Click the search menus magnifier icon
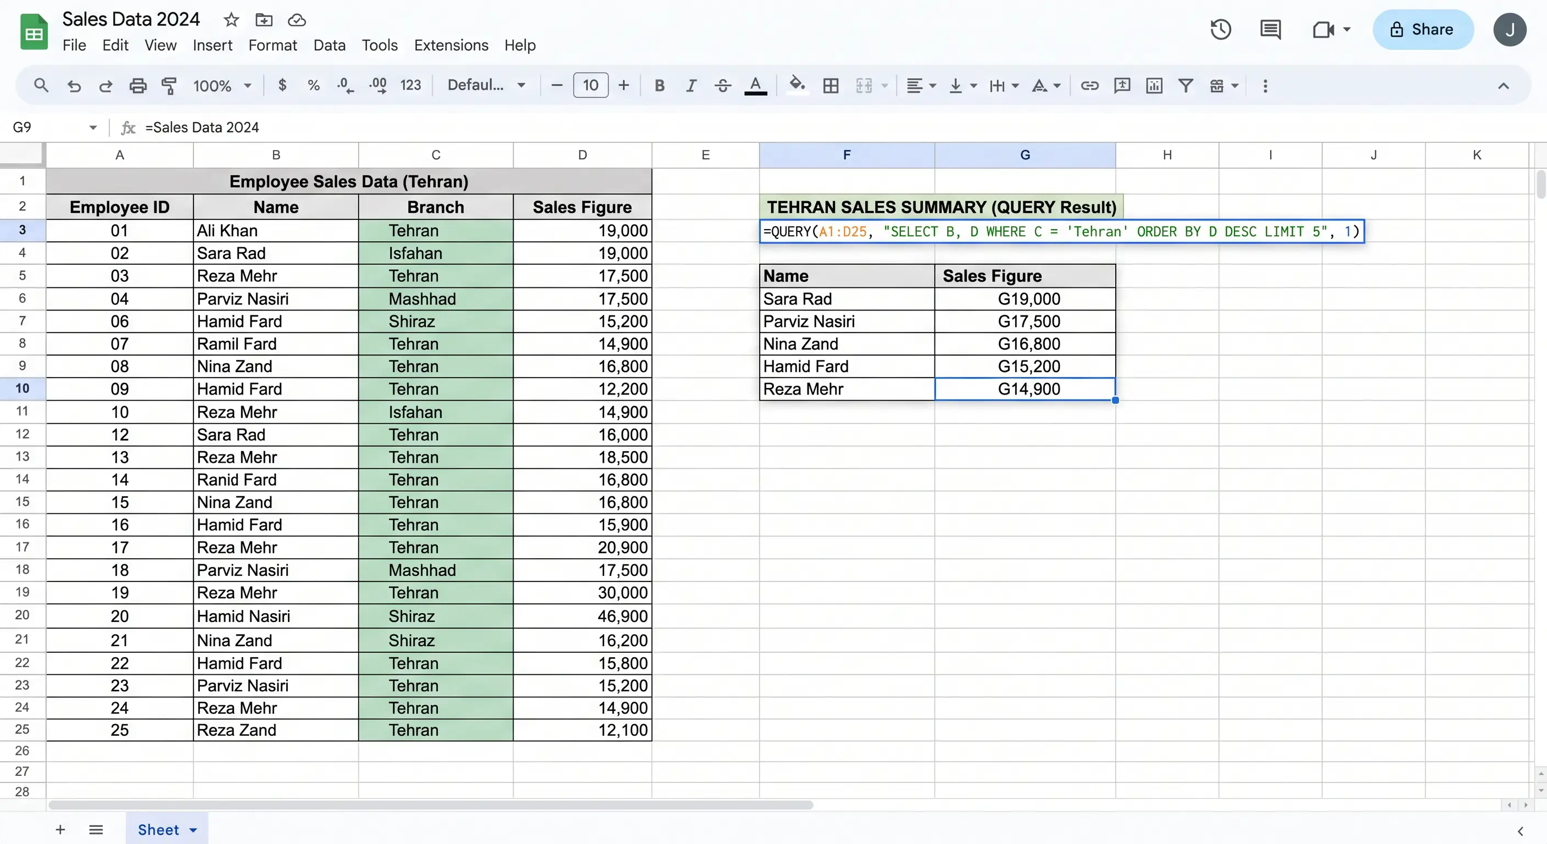Screen dimensions: 1547x844 pyautogui.click(x=41, y=85)
